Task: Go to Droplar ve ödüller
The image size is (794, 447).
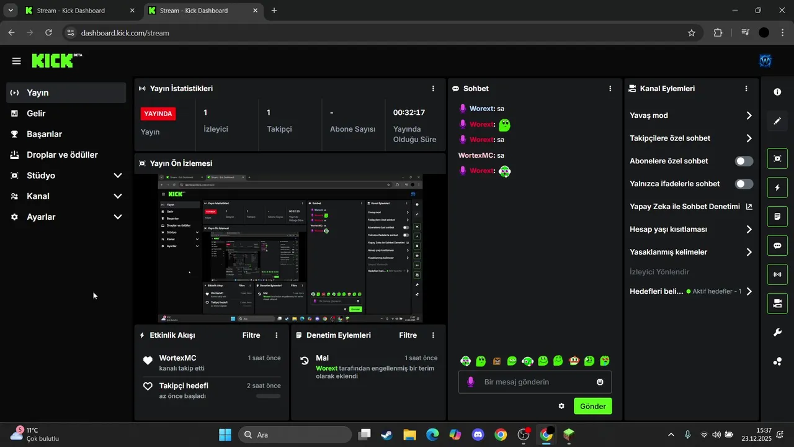Action: point(66,155)
